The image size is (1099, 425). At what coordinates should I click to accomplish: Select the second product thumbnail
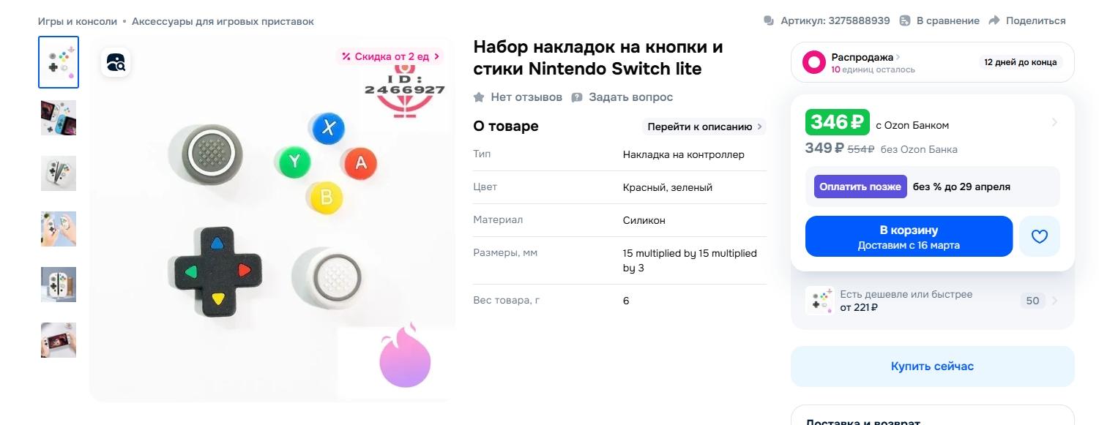59,118
